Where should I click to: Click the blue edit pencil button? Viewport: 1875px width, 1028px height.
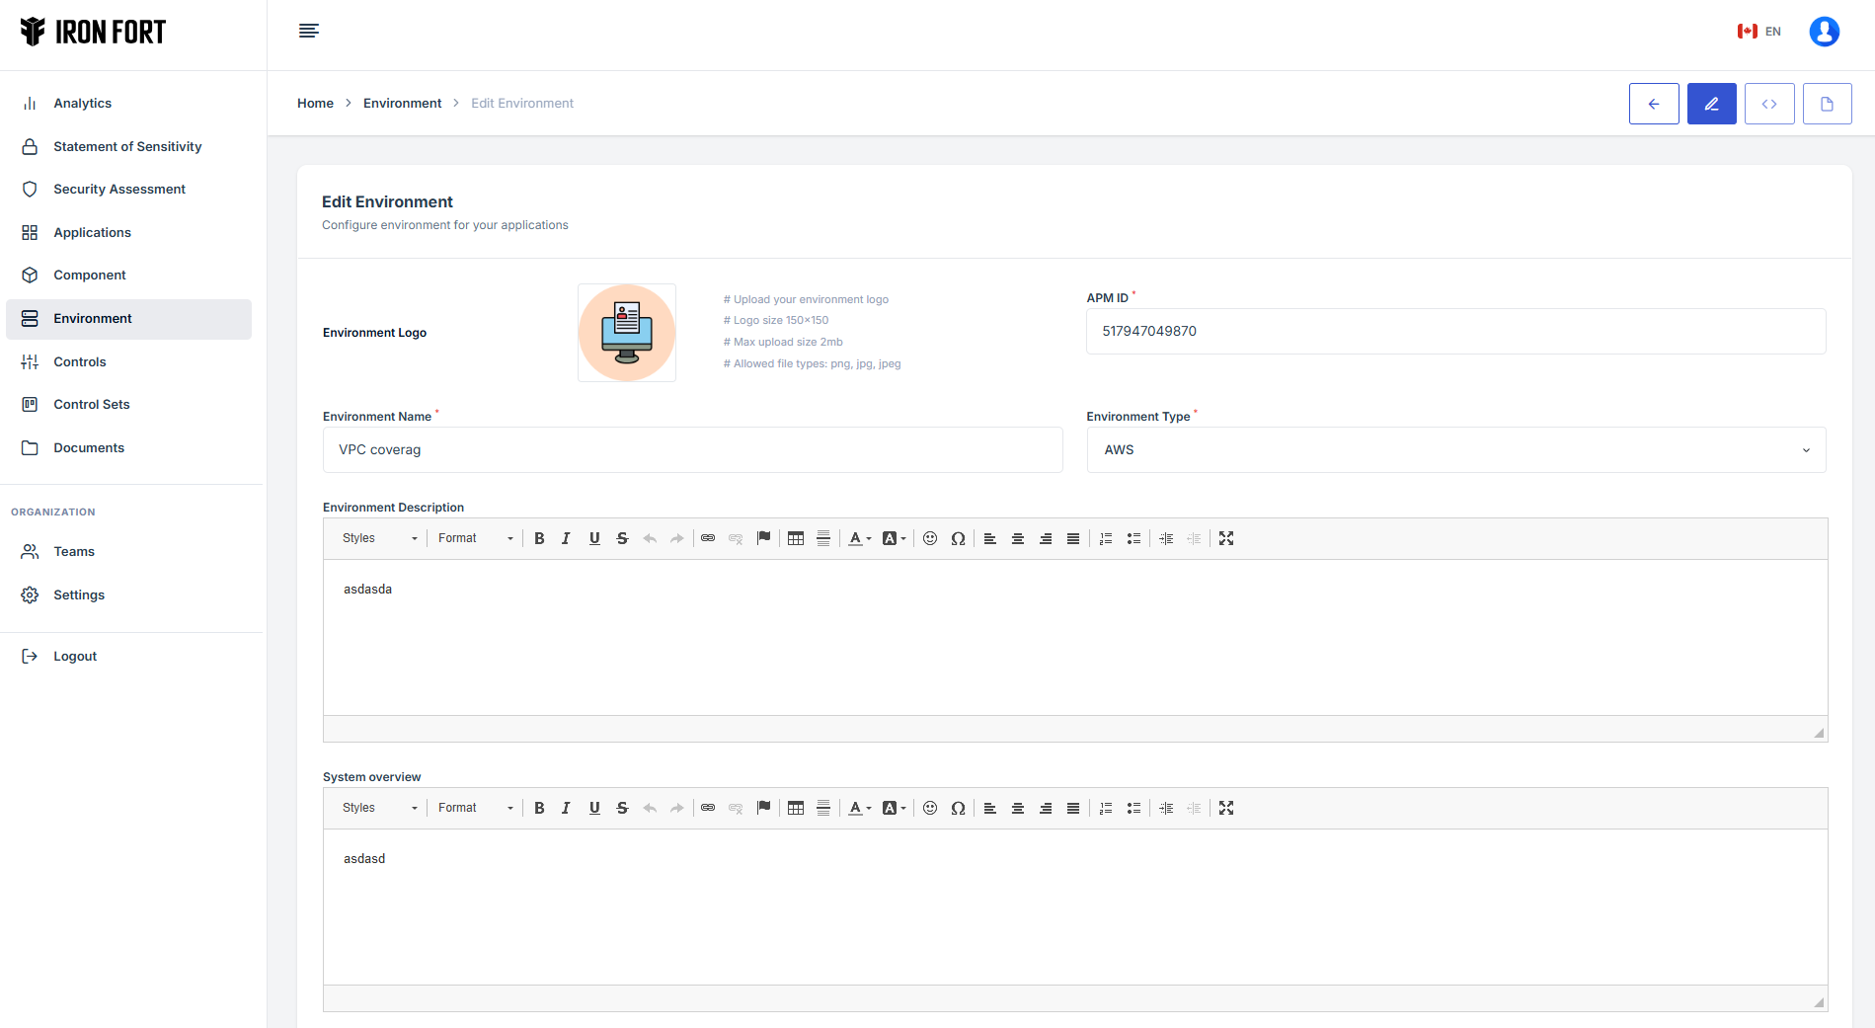[1711, 104]
